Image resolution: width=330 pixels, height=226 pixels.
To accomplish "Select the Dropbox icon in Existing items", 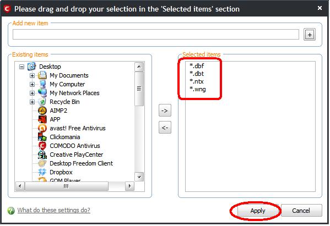I will click(x=42, y=172).
